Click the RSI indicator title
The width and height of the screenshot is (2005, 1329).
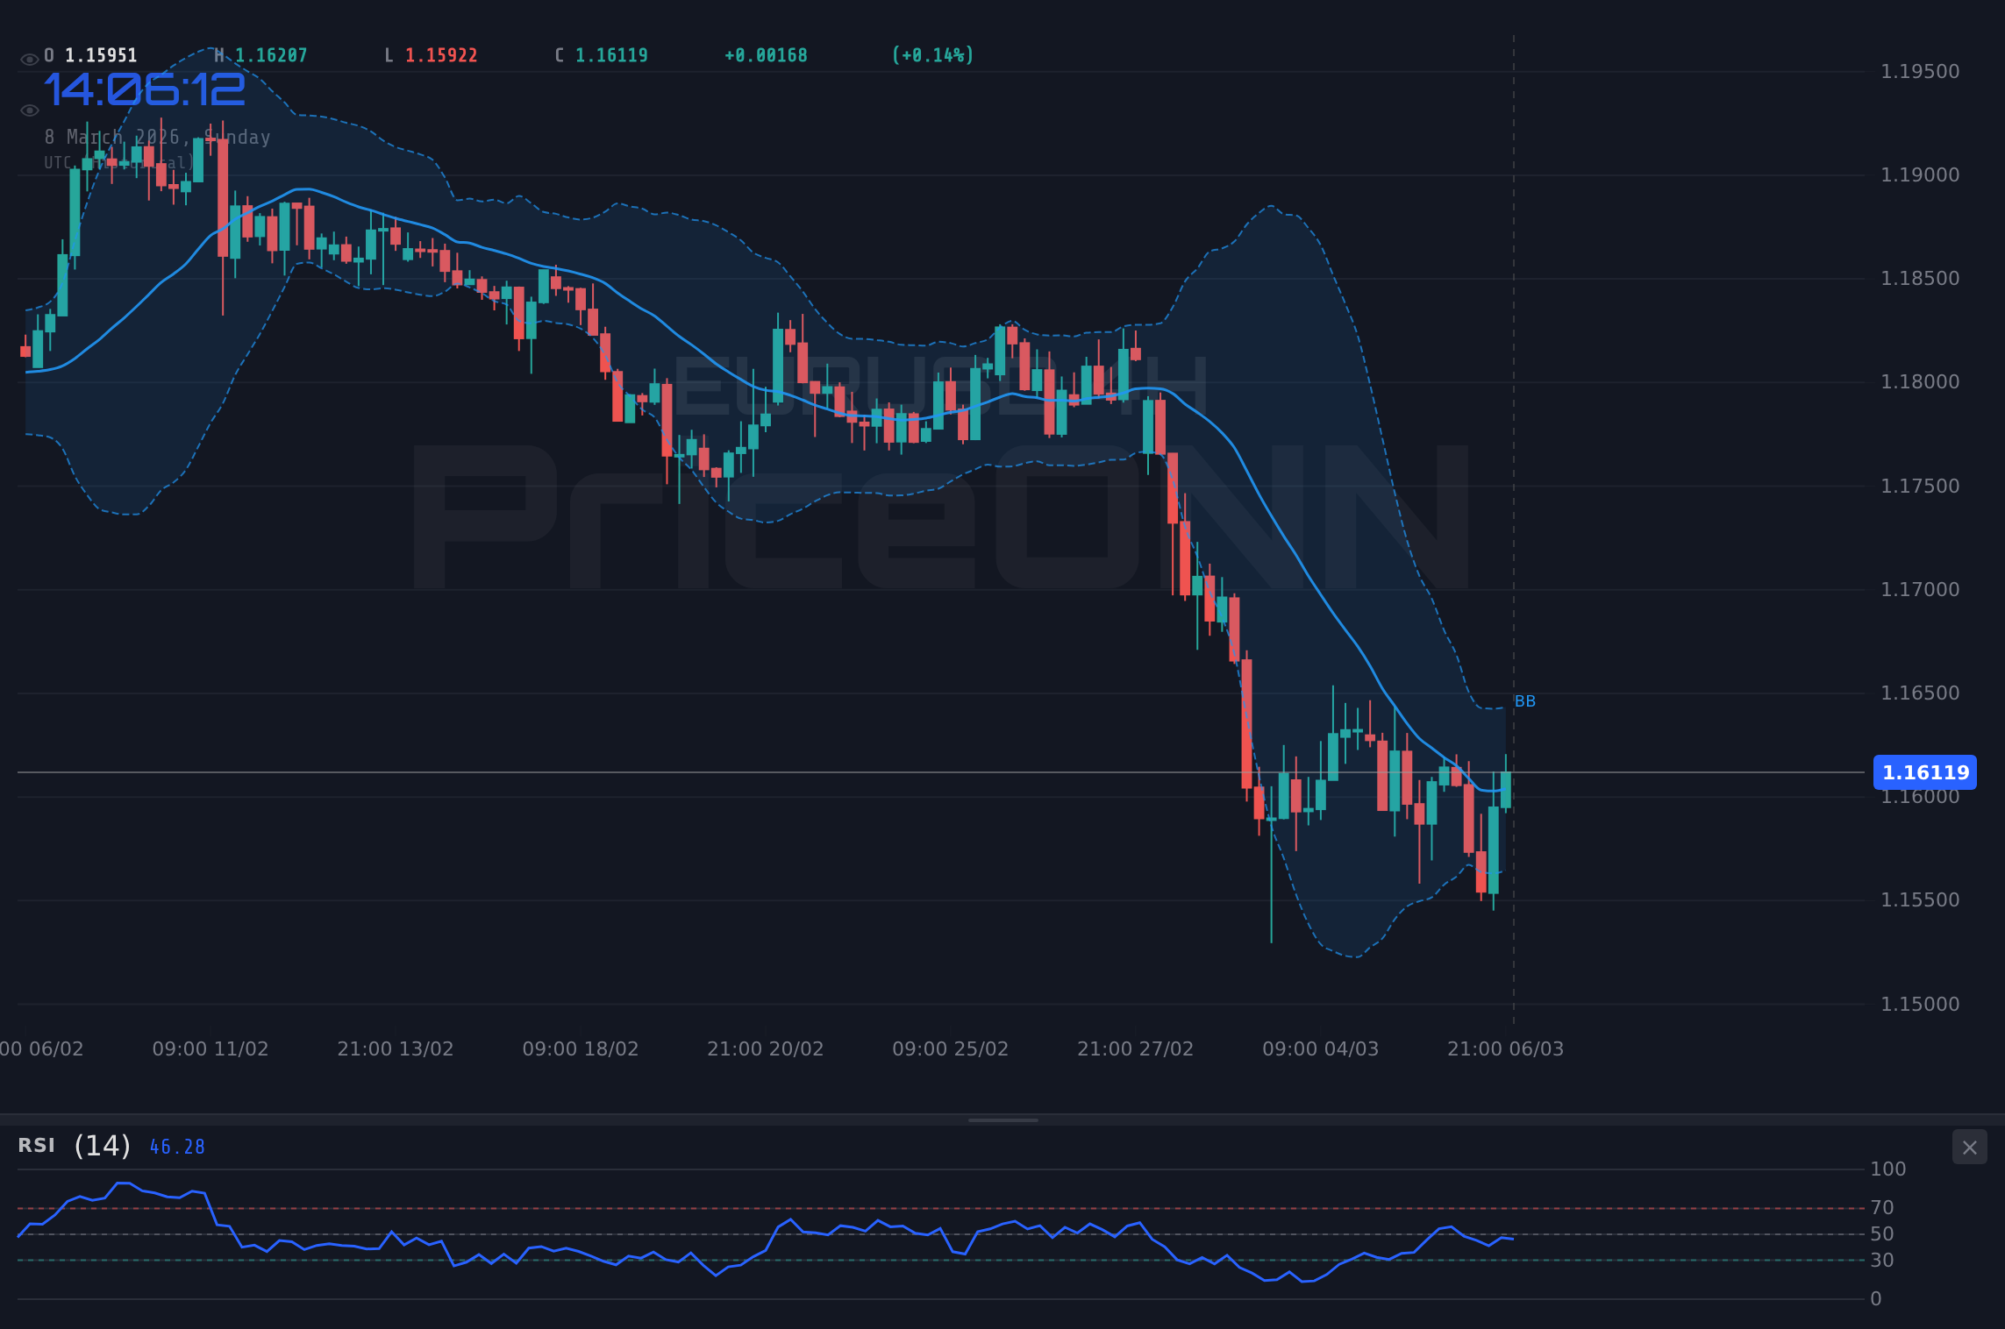[x=36, y=1146]
